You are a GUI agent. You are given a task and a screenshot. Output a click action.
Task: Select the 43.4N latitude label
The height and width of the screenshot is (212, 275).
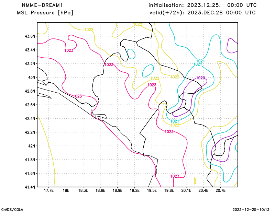point(30,50)
